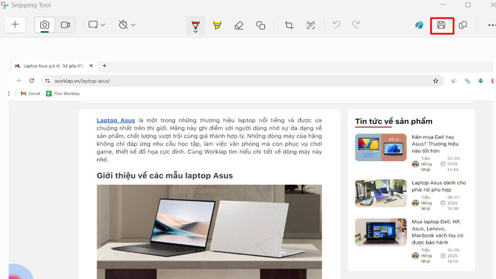Image resolution: width=496 pixels, height=279 pixels.
Task: Run the Text actions tool
Action: [x=311, y=25]
